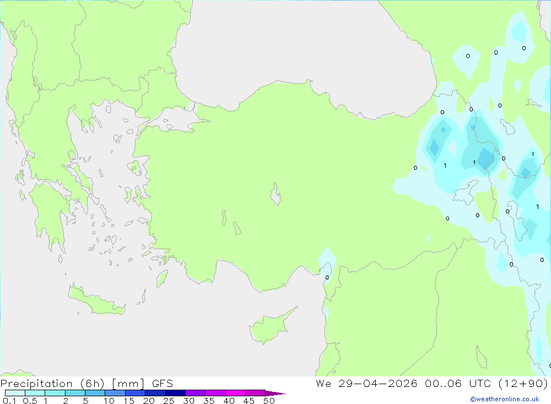This screenshot has width=551, height=404.
Task: Pick the 2–5 mm legend swatch
Action: (x=75, y=393)
